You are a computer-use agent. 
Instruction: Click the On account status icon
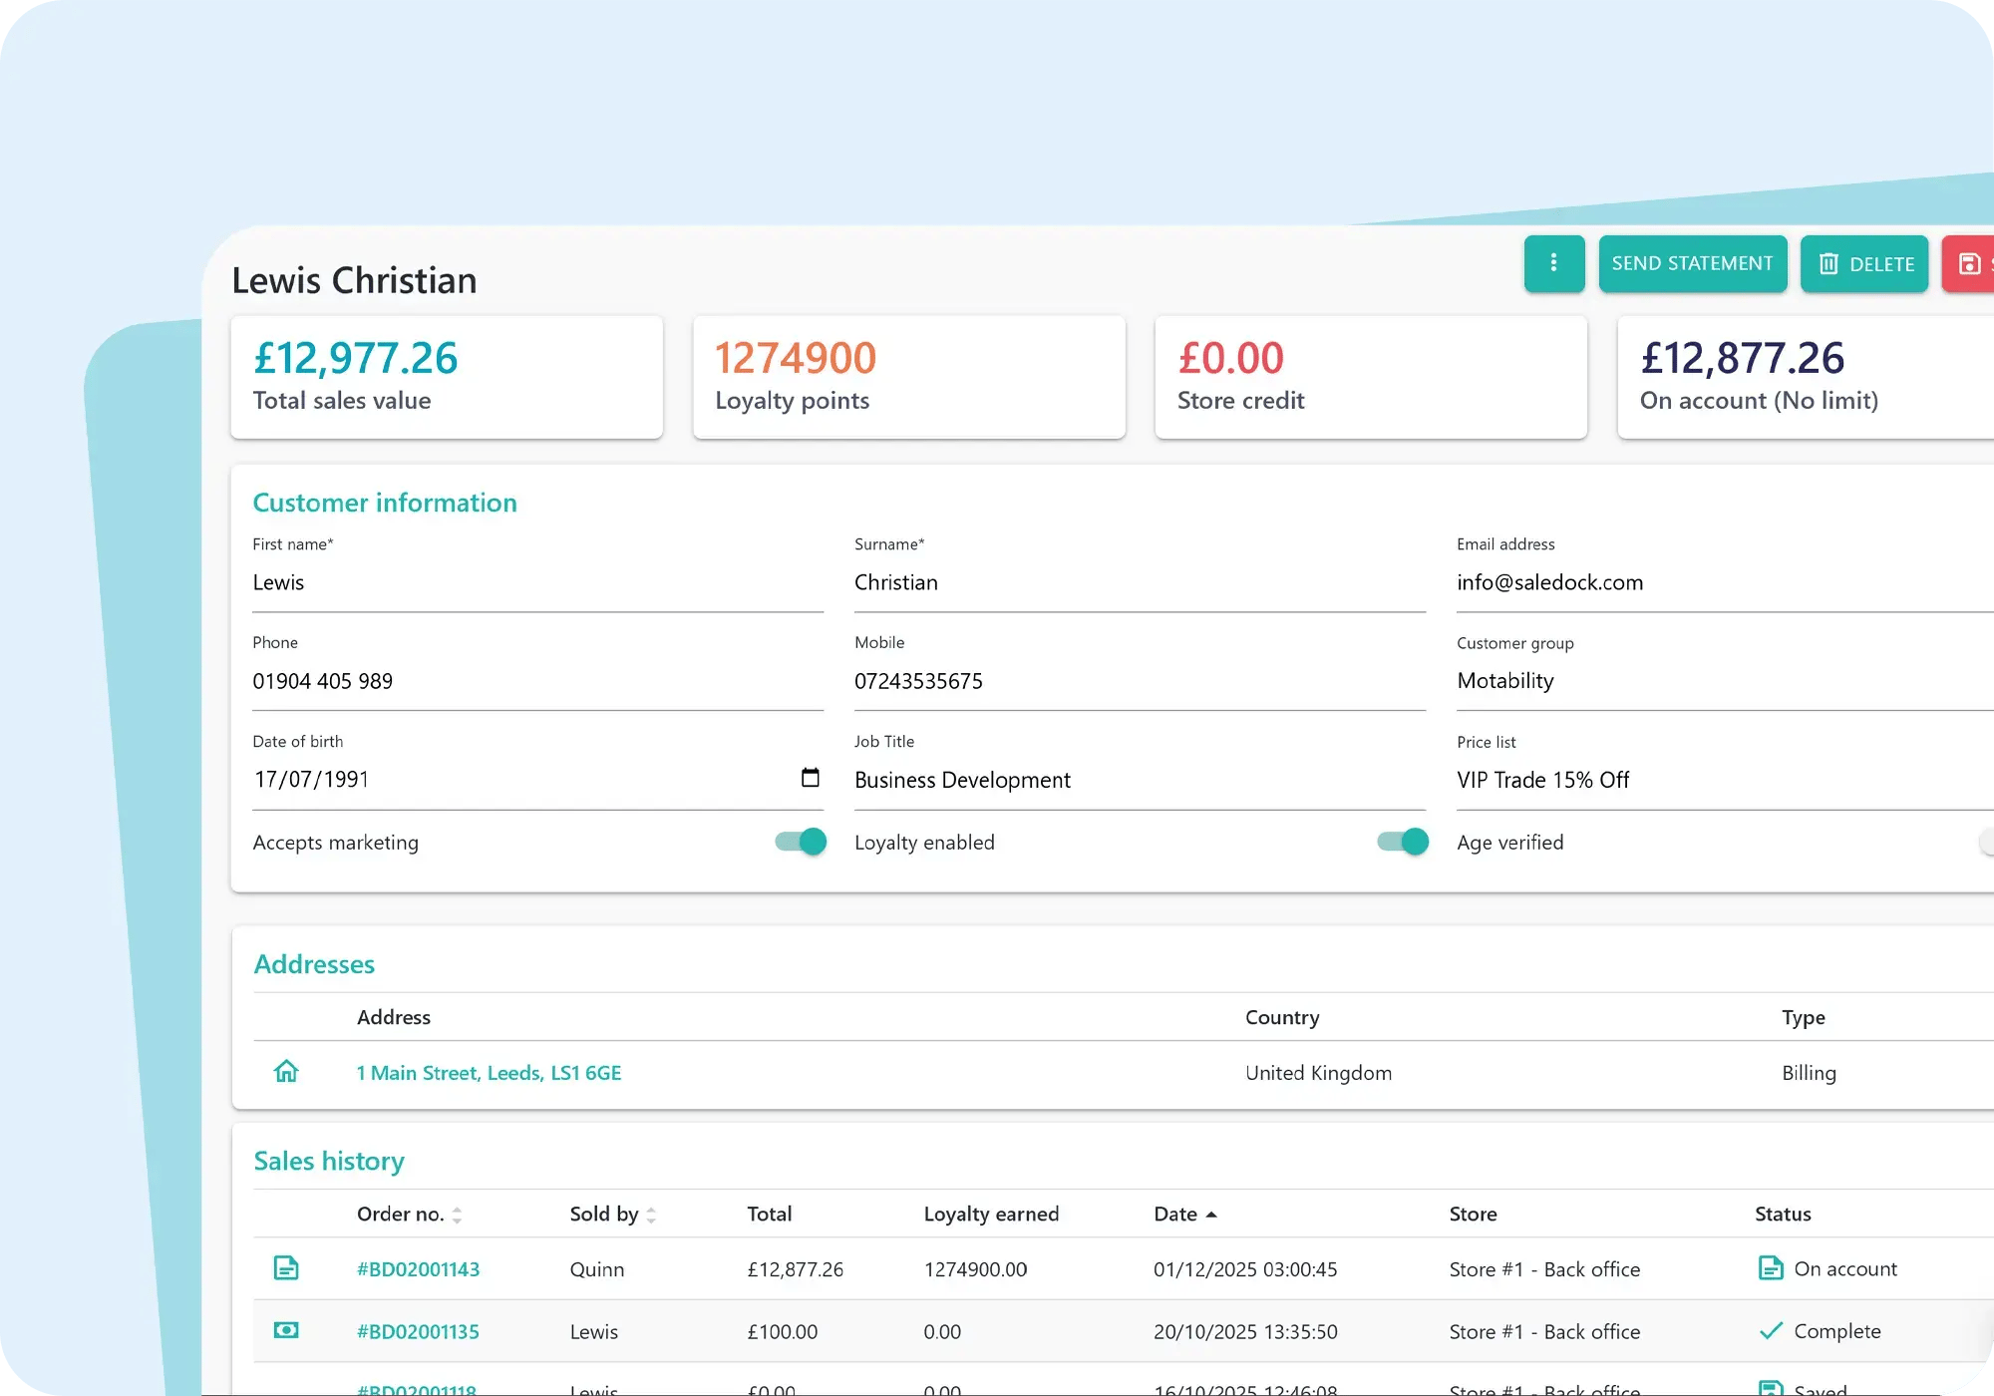click(x=1770, y=1267)
